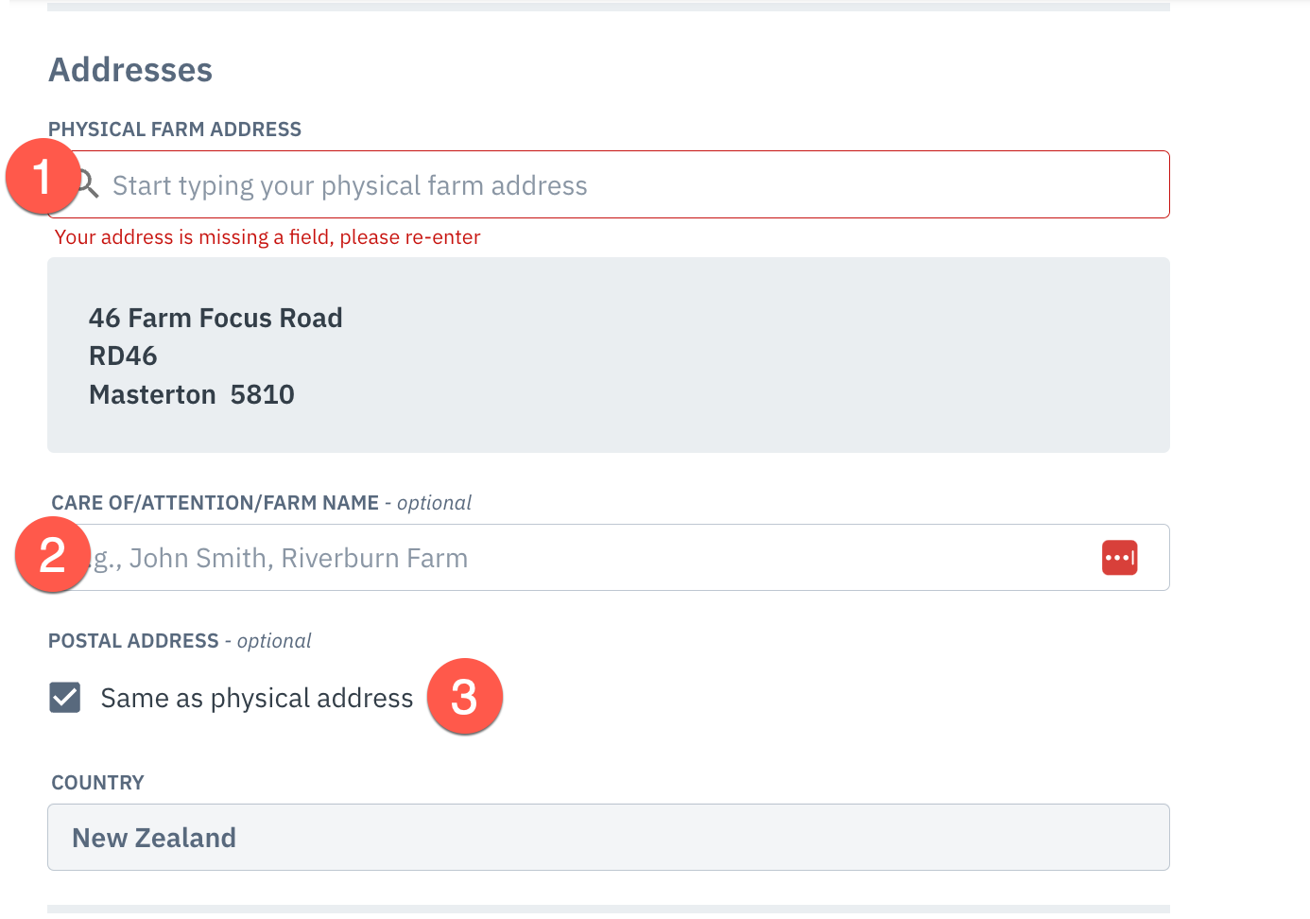Enable Same as physical address option
The width and height of the screenshot is (1310, 919).
click(64, 697)
